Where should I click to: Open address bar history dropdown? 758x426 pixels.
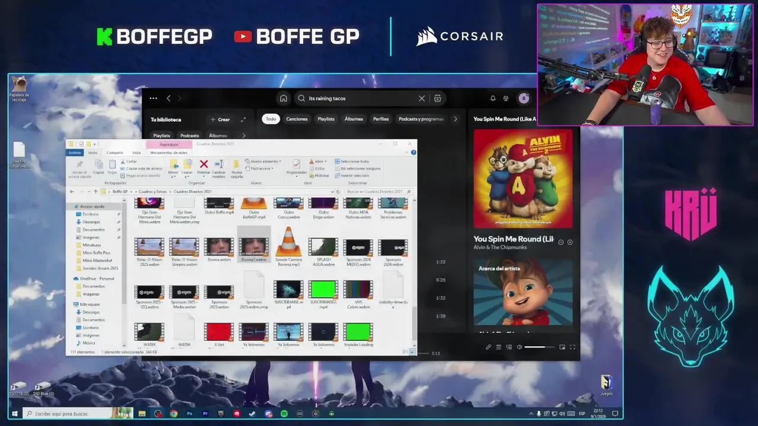coord(331,192)
